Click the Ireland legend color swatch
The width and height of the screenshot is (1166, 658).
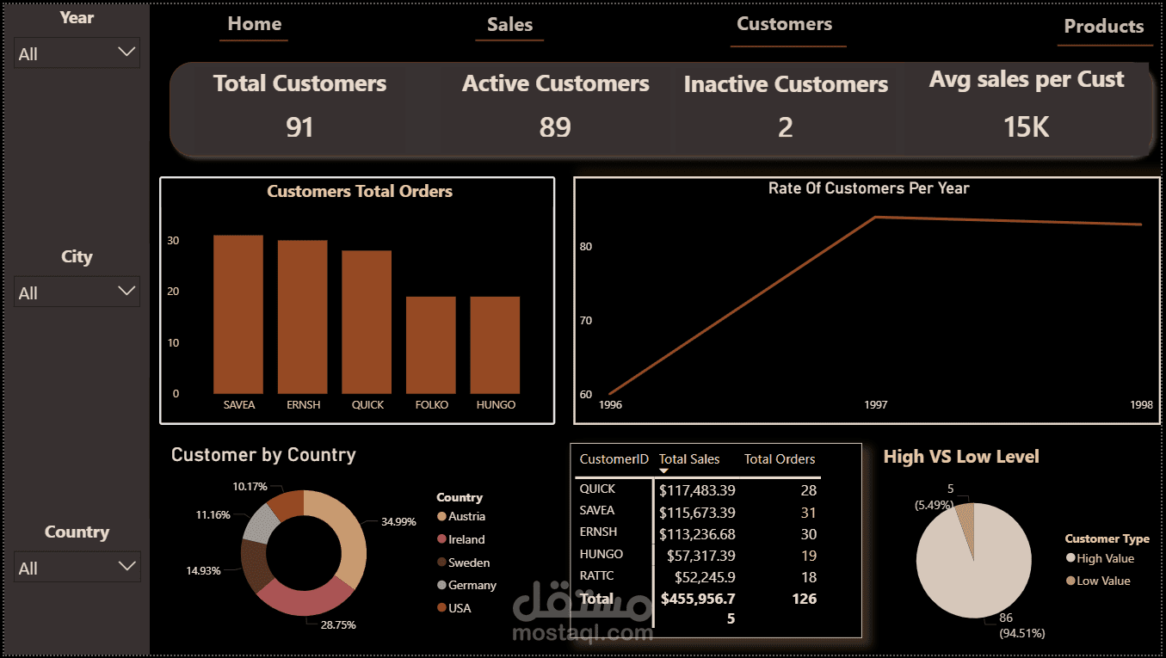click(442, 539)
